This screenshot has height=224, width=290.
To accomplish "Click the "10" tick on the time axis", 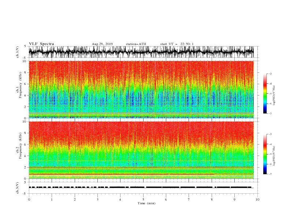I will pyautogui.click(x=257, y=199).
